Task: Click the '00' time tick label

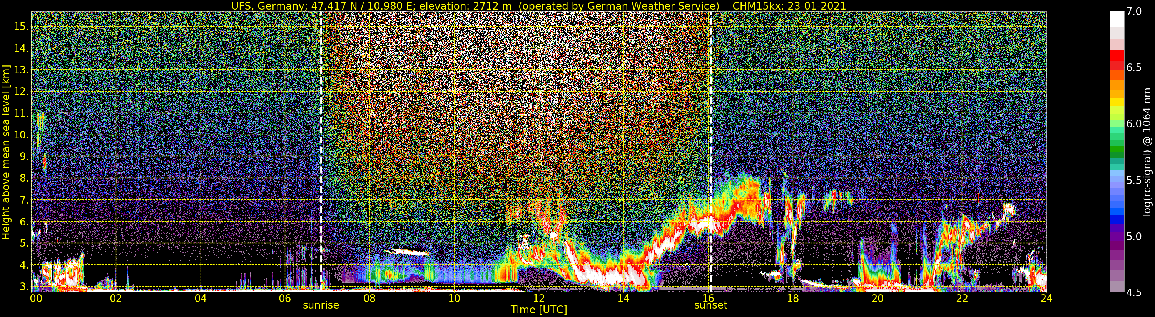Action: pyautogui.click(x=36, y=298)
